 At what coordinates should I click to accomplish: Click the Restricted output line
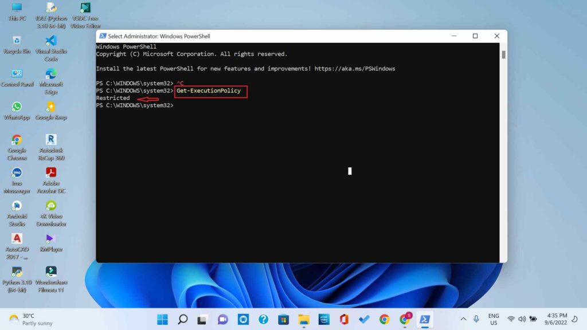pos(113,98)
